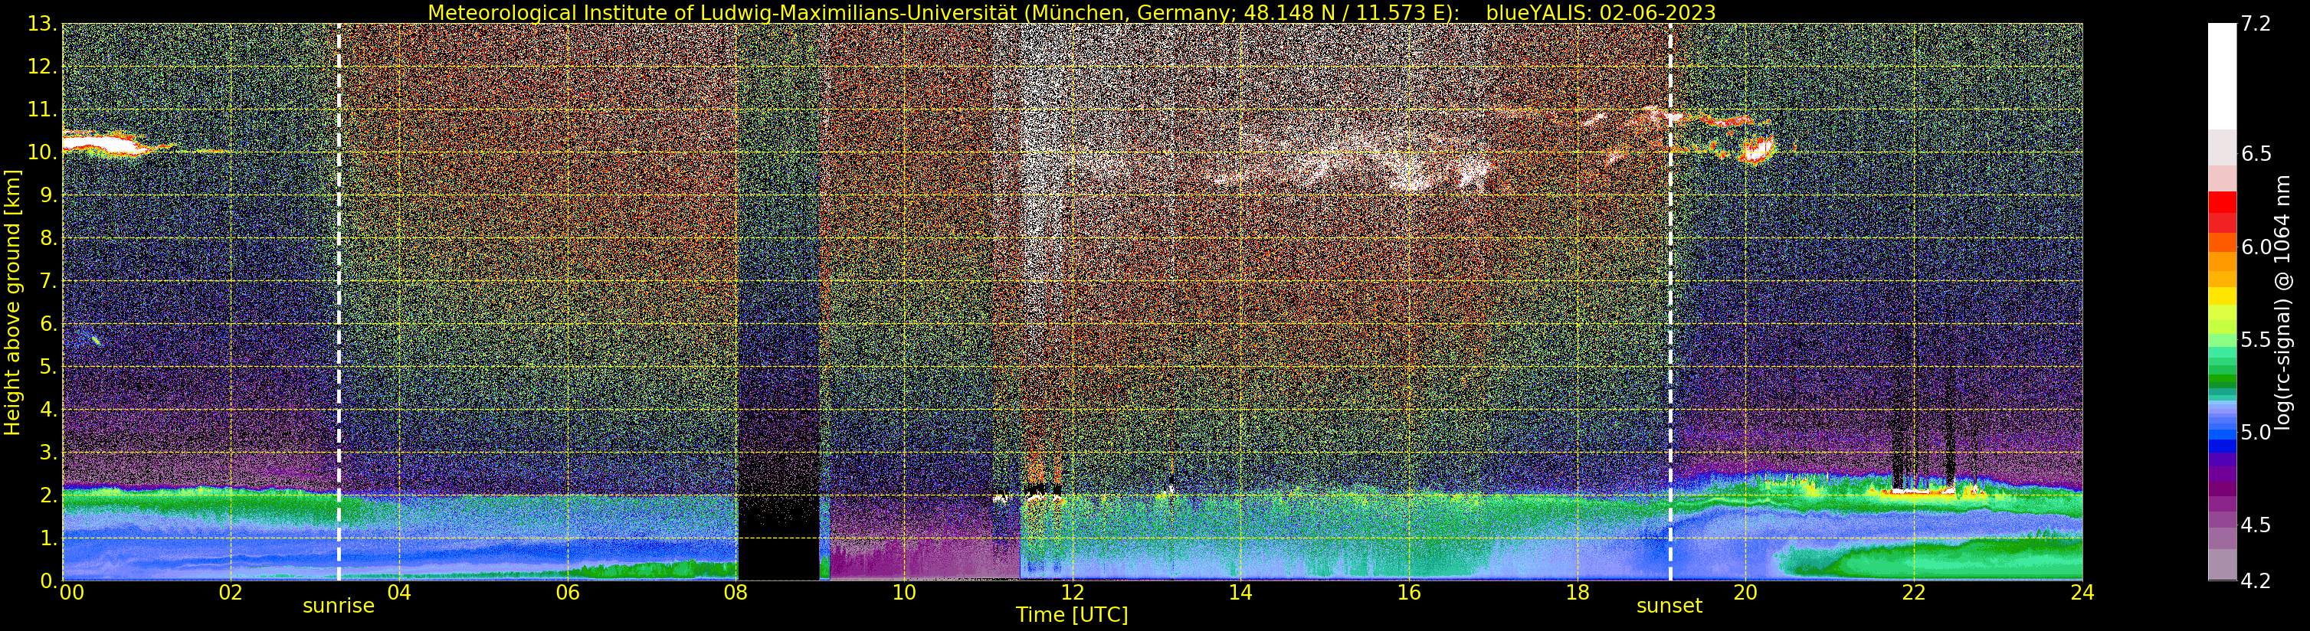
Task: Click the height-axis tick label "5."
Action: click(x=48, y=367)
